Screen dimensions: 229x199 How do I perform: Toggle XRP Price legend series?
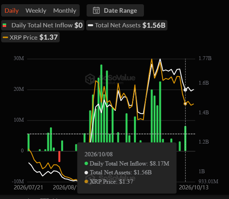30,37
